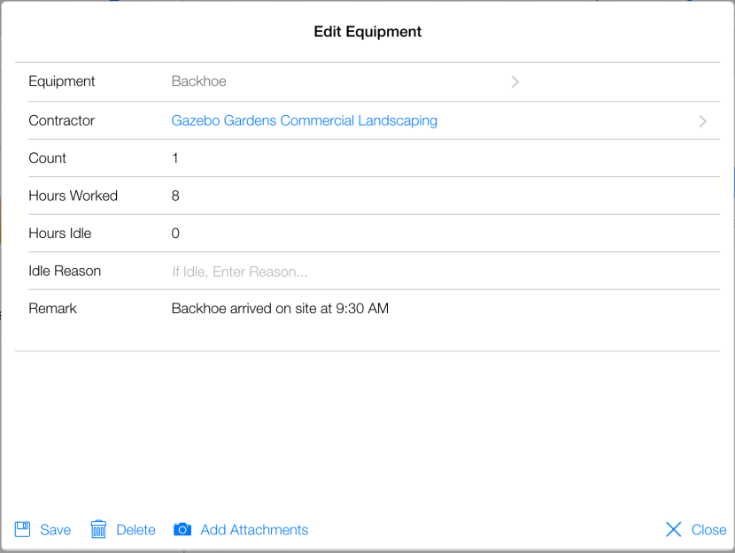This screenshot has width=735, height=553.
Task: Edit the Hours Worked value of 8
Action: point(175,196)
